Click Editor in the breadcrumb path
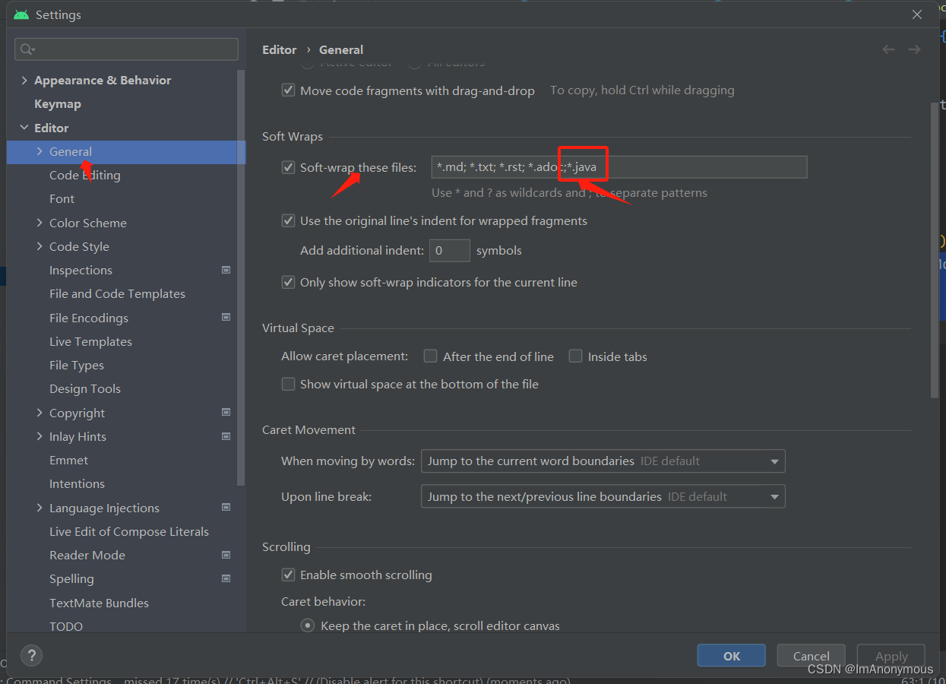 (279, 49)
